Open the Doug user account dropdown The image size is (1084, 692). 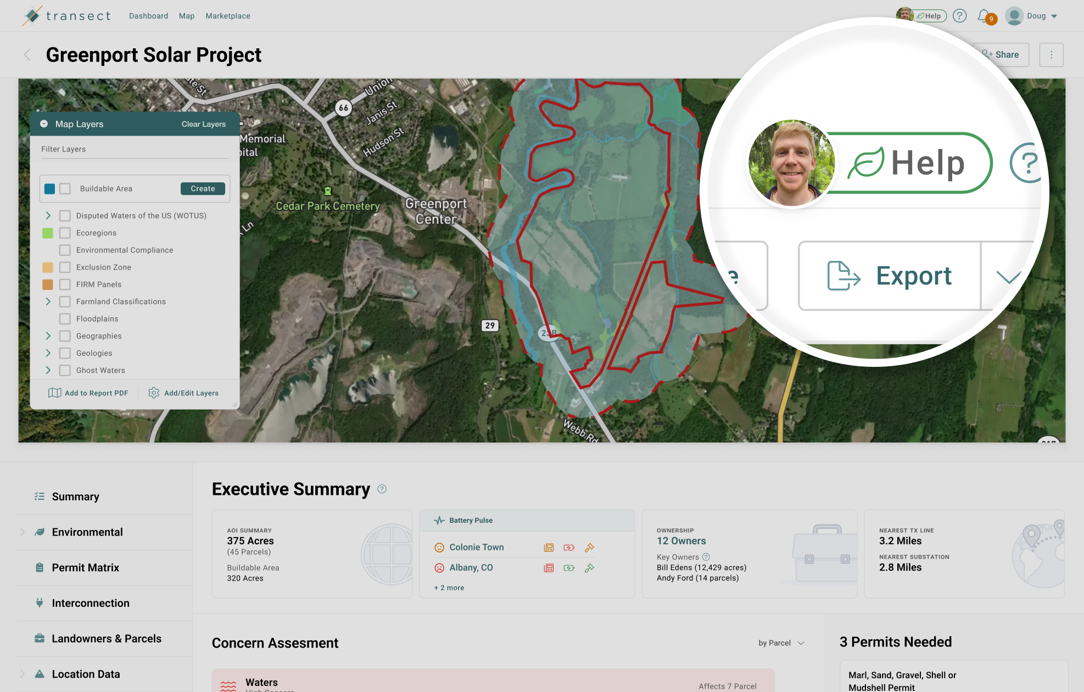coord(1031,16)
